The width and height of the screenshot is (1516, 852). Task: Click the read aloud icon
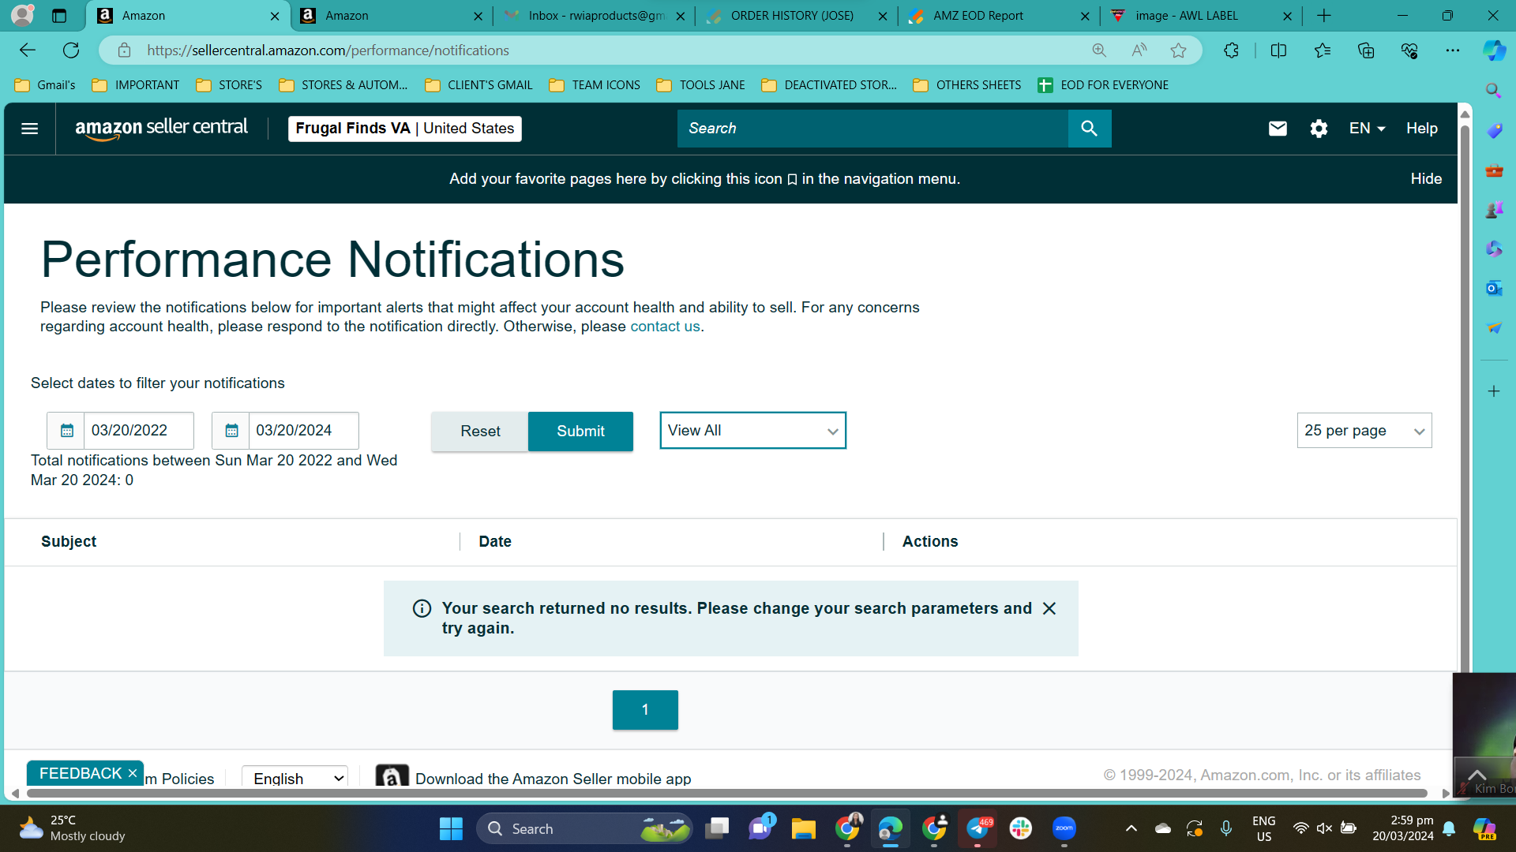coord(1139,50)
